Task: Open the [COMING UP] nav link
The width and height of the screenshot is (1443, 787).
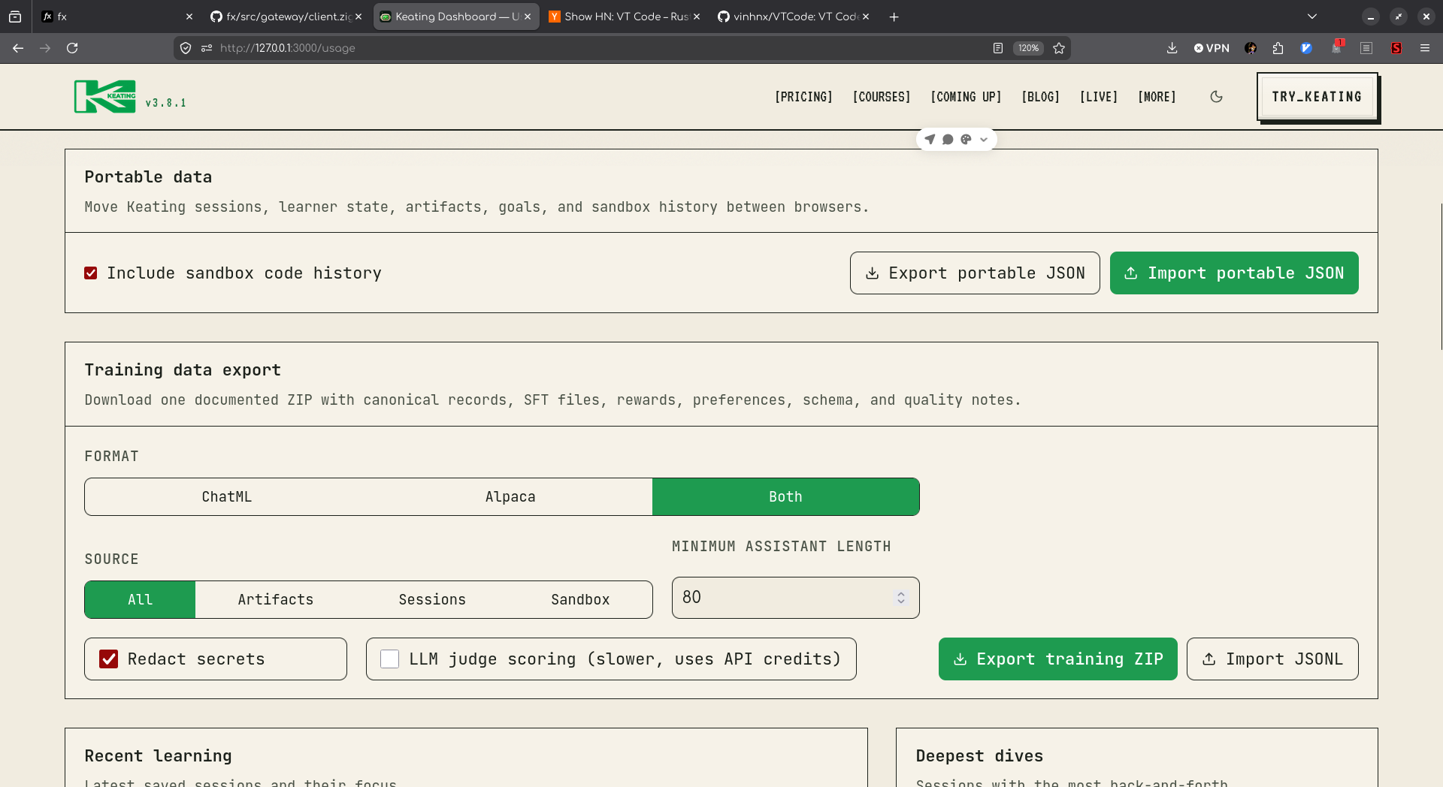Action: (x=966, y=97)
